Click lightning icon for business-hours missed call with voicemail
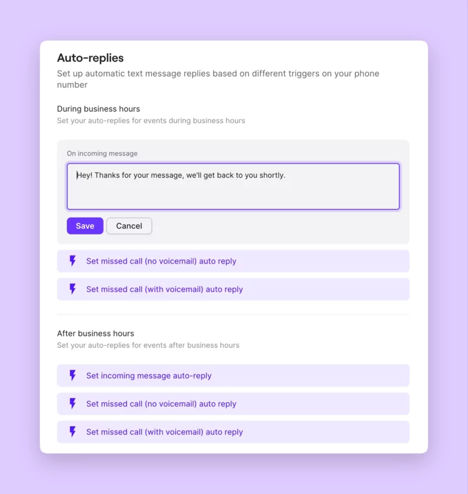 tap(73, 289)
